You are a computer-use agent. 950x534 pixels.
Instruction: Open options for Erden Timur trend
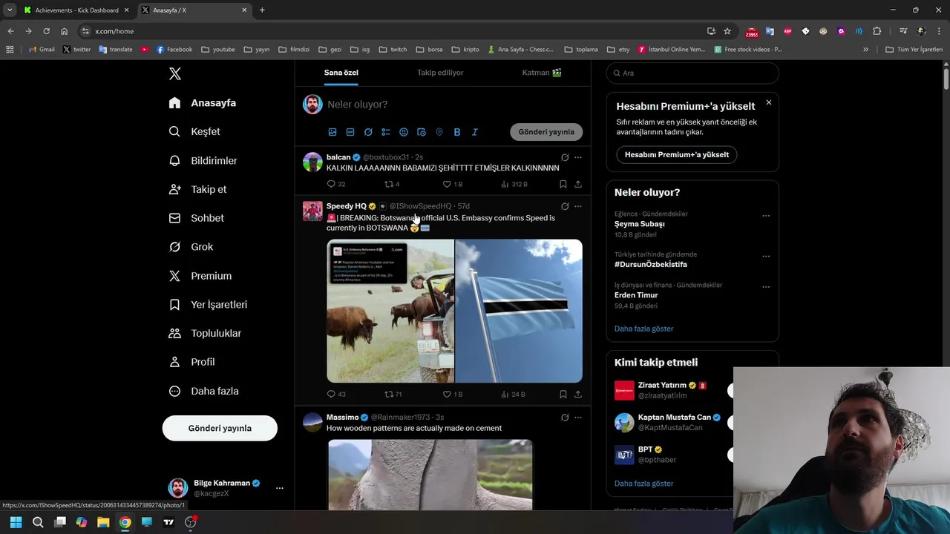click(766, 287)
